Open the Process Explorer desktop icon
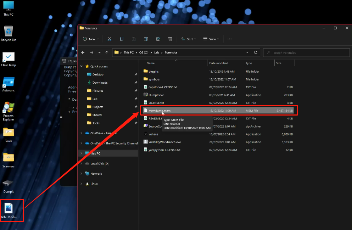This screenshot has width=352, height=230. [8, 108]
